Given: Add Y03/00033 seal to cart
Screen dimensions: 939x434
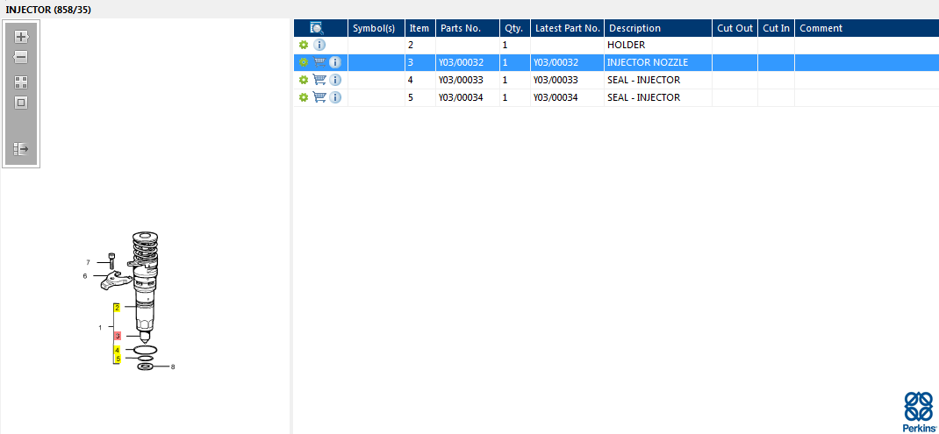Looking at the screenshot, I should (x=319, y=80).
